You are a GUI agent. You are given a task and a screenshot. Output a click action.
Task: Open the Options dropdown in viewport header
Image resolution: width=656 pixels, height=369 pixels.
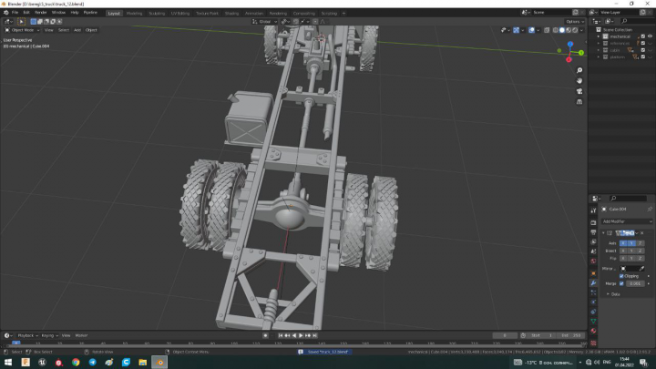click(x=574, y=22)
